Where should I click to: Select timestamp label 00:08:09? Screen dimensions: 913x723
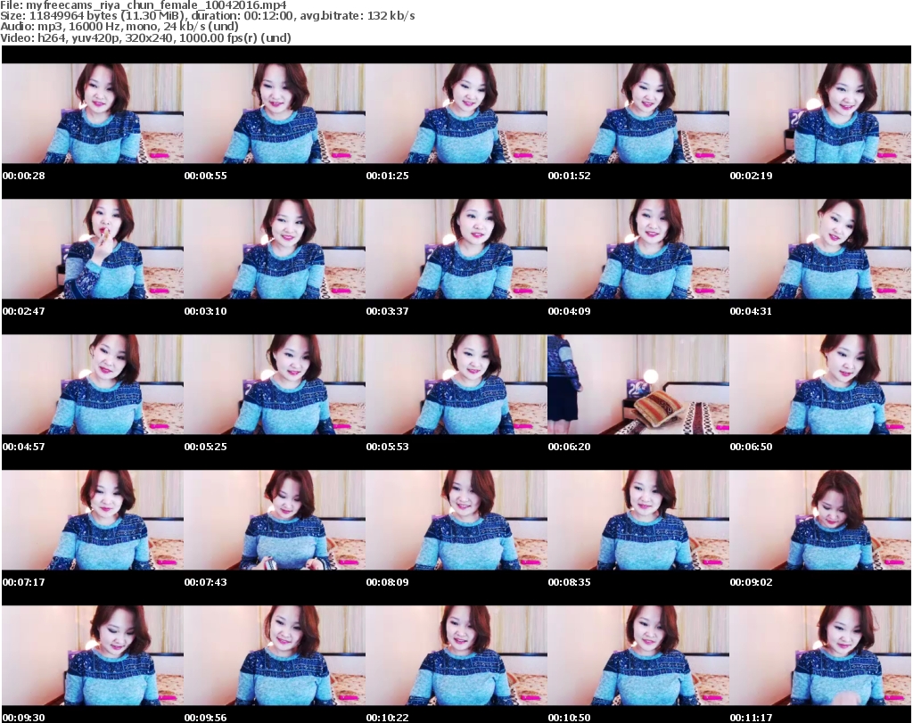coord(387,582)
